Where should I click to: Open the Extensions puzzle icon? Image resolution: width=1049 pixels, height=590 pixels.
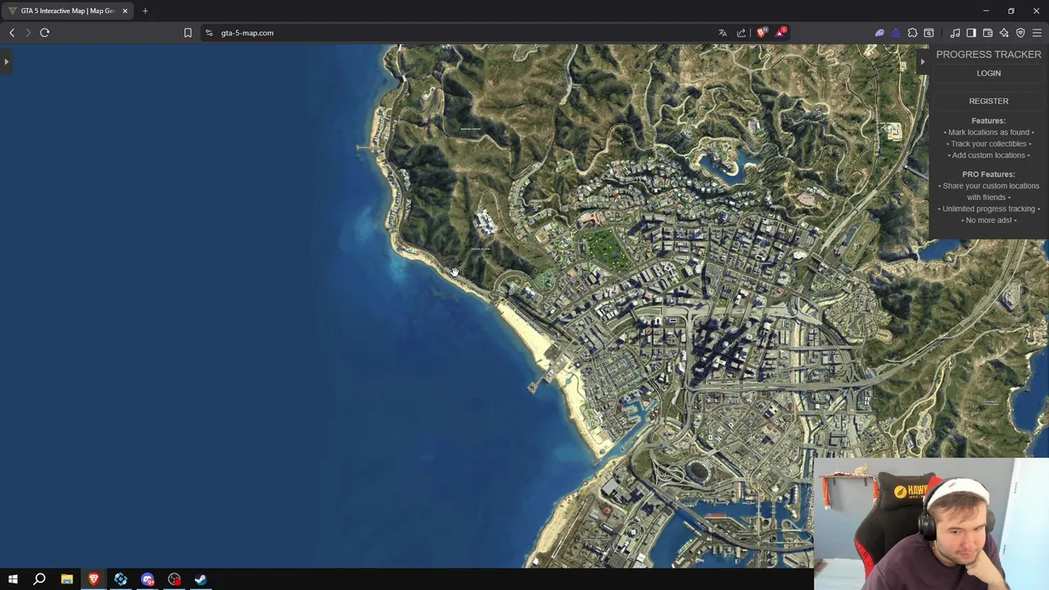pos(912,33)
